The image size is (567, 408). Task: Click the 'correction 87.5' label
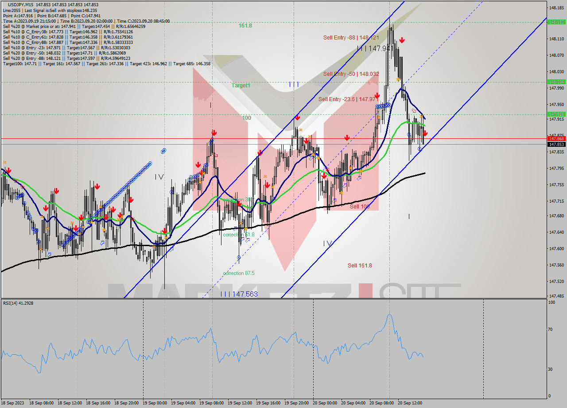coord(238,273)
